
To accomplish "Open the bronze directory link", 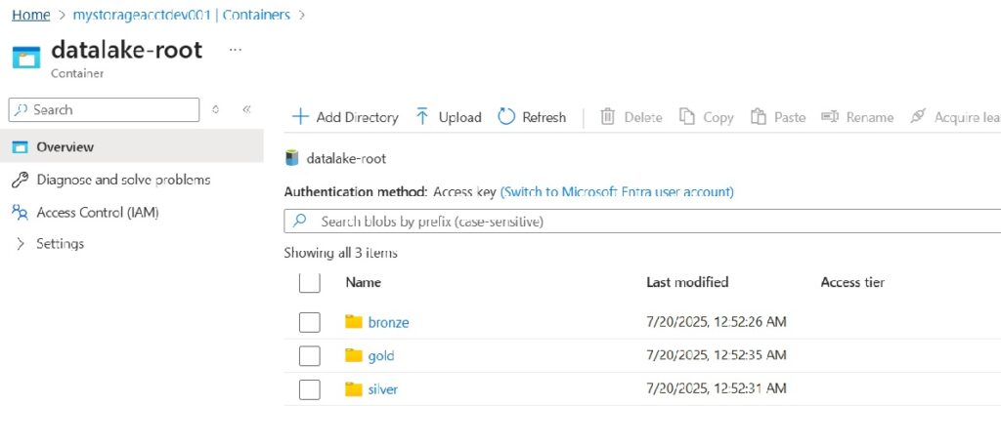I will [x=388, y=322].
